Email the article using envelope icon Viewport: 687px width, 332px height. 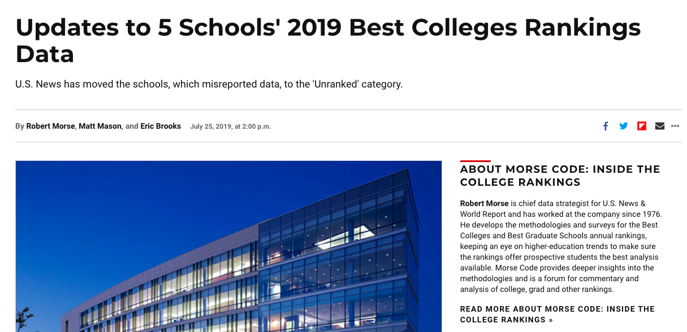659,126
